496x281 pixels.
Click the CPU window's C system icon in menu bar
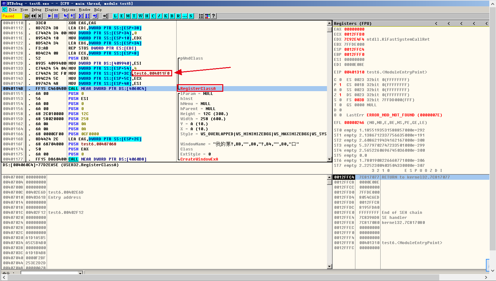5,9
